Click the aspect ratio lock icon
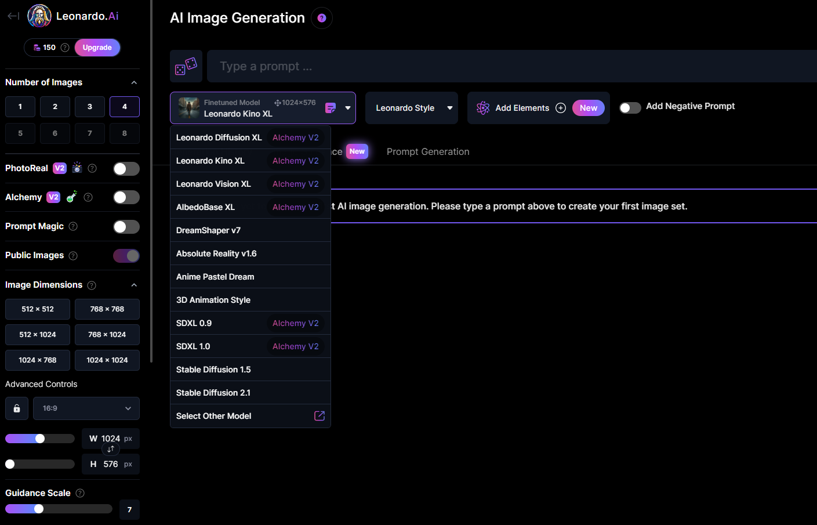The image size is (817, 525). click(x=17, y=408)
